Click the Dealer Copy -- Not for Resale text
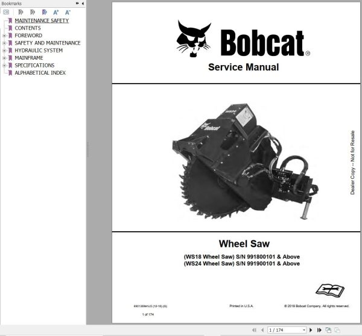Viewport: 362px width, 336px height. pyautogui.click(x=352, y=163)
